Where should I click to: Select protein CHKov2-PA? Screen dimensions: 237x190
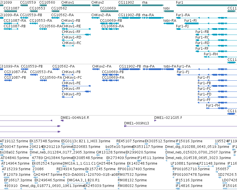(x=102, y=66)
